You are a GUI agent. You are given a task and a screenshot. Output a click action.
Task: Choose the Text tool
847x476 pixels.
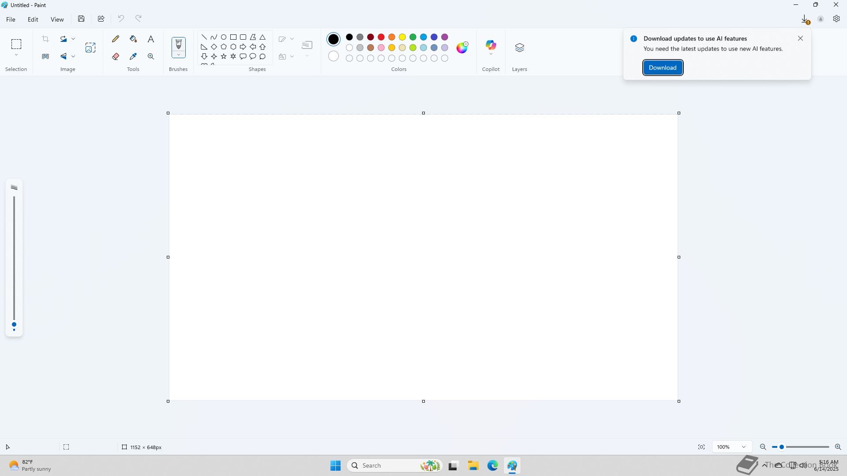(x=151, y=39)
